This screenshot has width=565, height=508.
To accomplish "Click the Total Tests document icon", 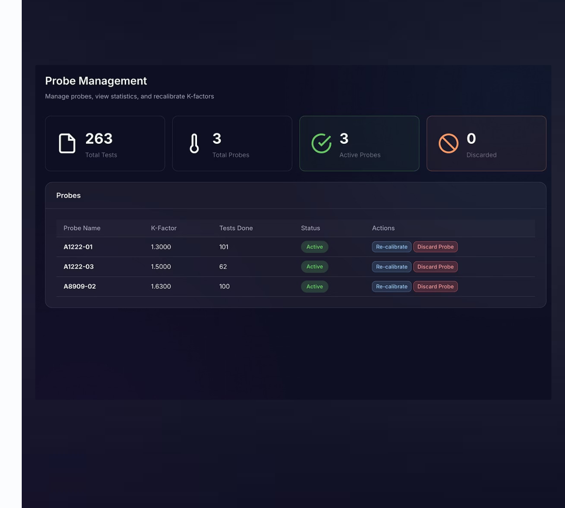I will (67, 143).
